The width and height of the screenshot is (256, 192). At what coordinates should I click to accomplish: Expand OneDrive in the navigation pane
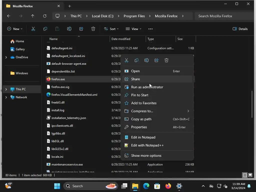point(6,57)
